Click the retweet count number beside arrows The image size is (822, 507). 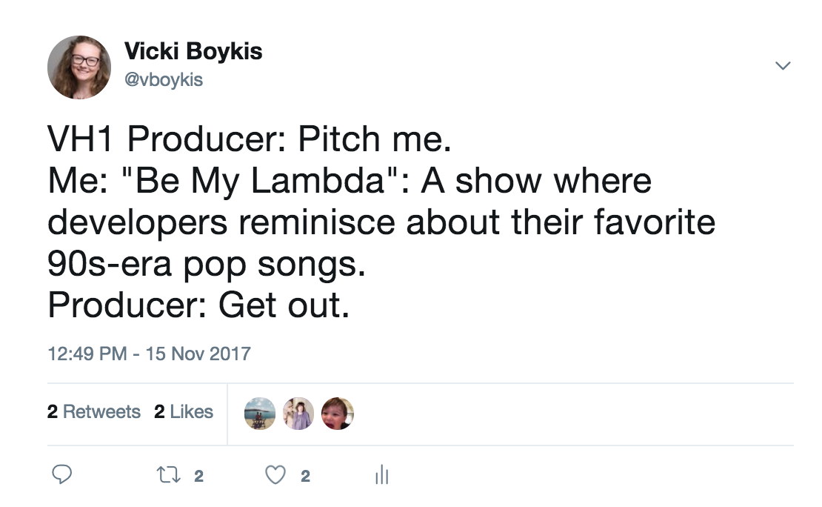[x=198, y=476]
